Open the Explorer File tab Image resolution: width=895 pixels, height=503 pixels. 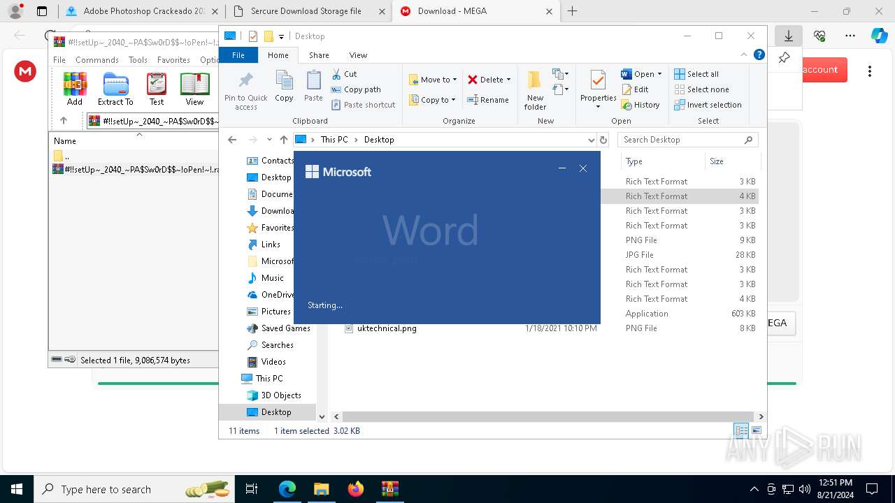(238, 55)
